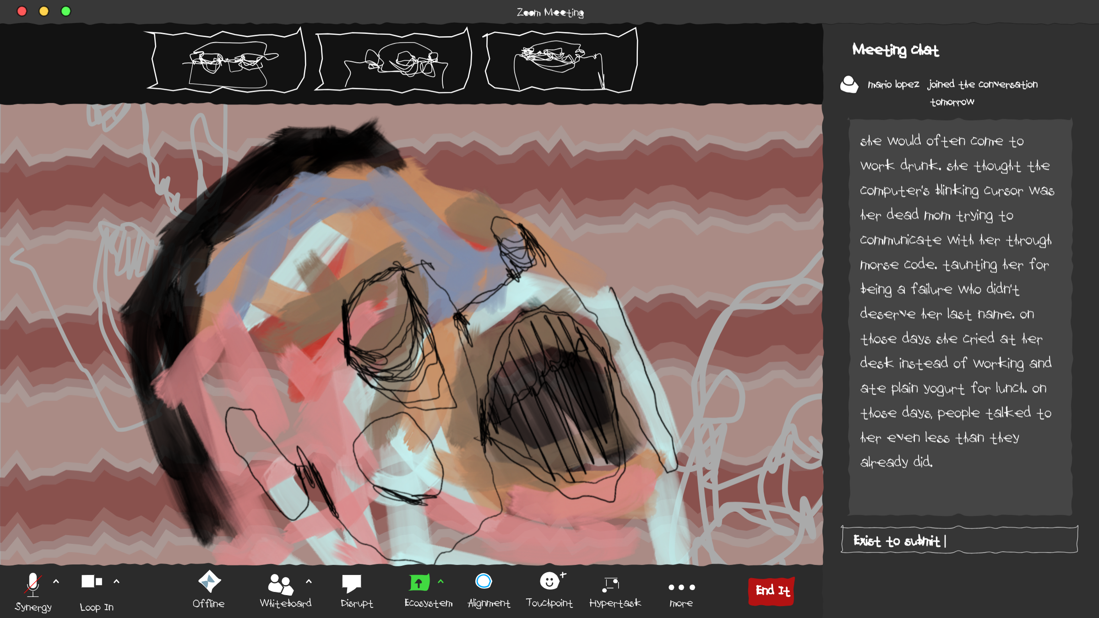Open the Whiteboard participants icon
This screenshot has height=618, width=1099.
(x=280, y=584)
